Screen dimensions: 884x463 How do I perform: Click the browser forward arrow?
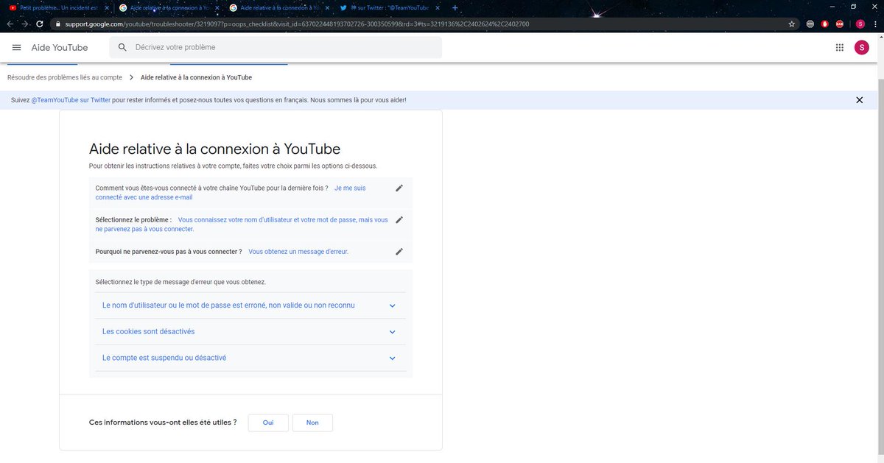25,24
